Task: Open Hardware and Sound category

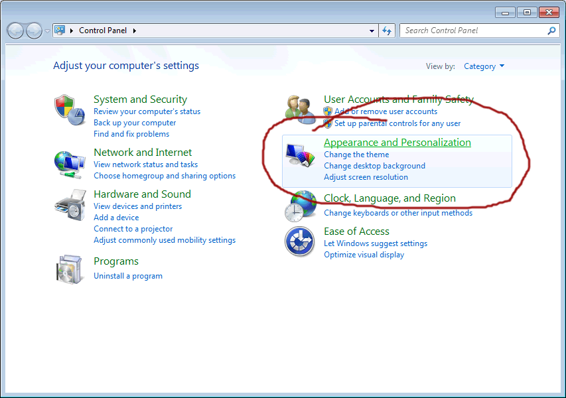Action: coord(142,194)
